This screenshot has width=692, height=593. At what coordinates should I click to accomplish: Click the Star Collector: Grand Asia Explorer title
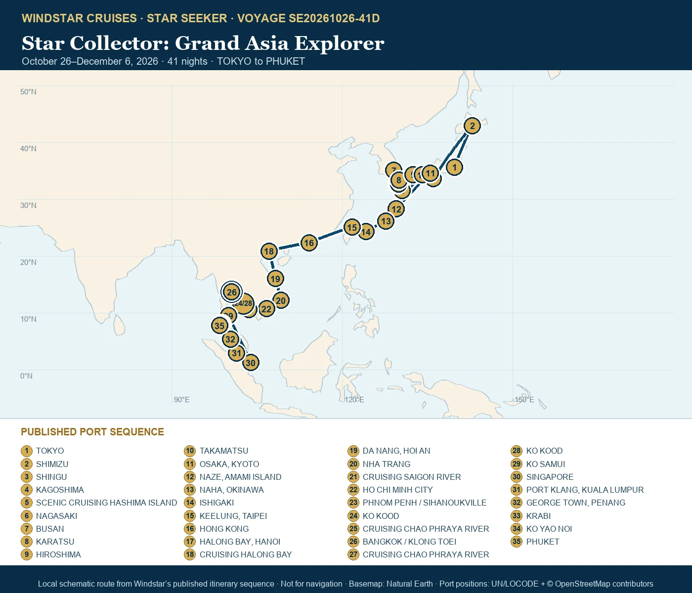[x=203, y=43]
